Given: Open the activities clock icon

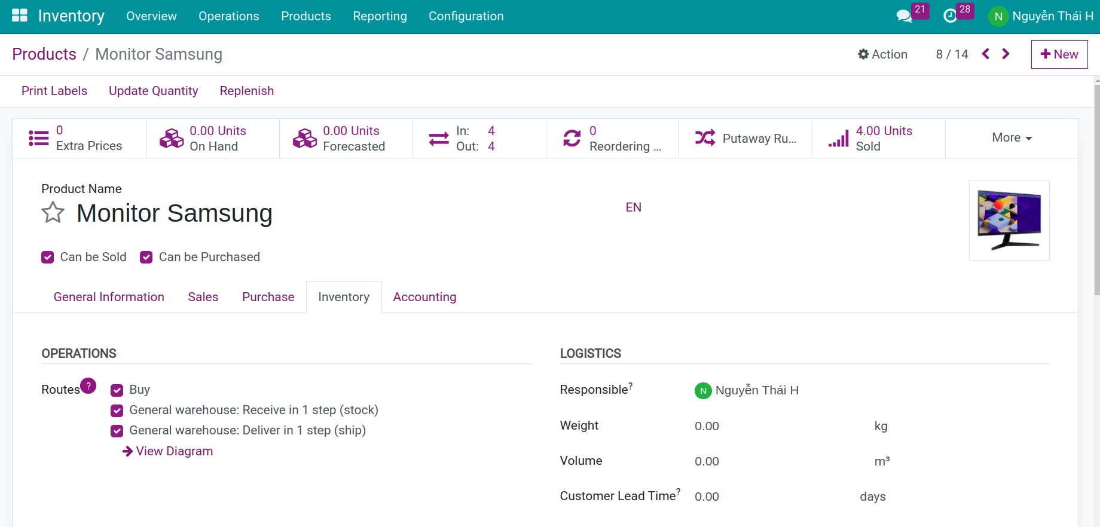Looking at the screenshot, I should tap(950, 16).
